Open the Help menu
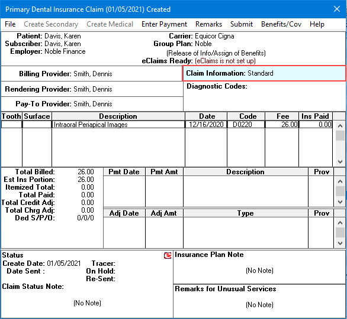The width and height of the screenshot is (347, 319). click(x=317, y=24)
